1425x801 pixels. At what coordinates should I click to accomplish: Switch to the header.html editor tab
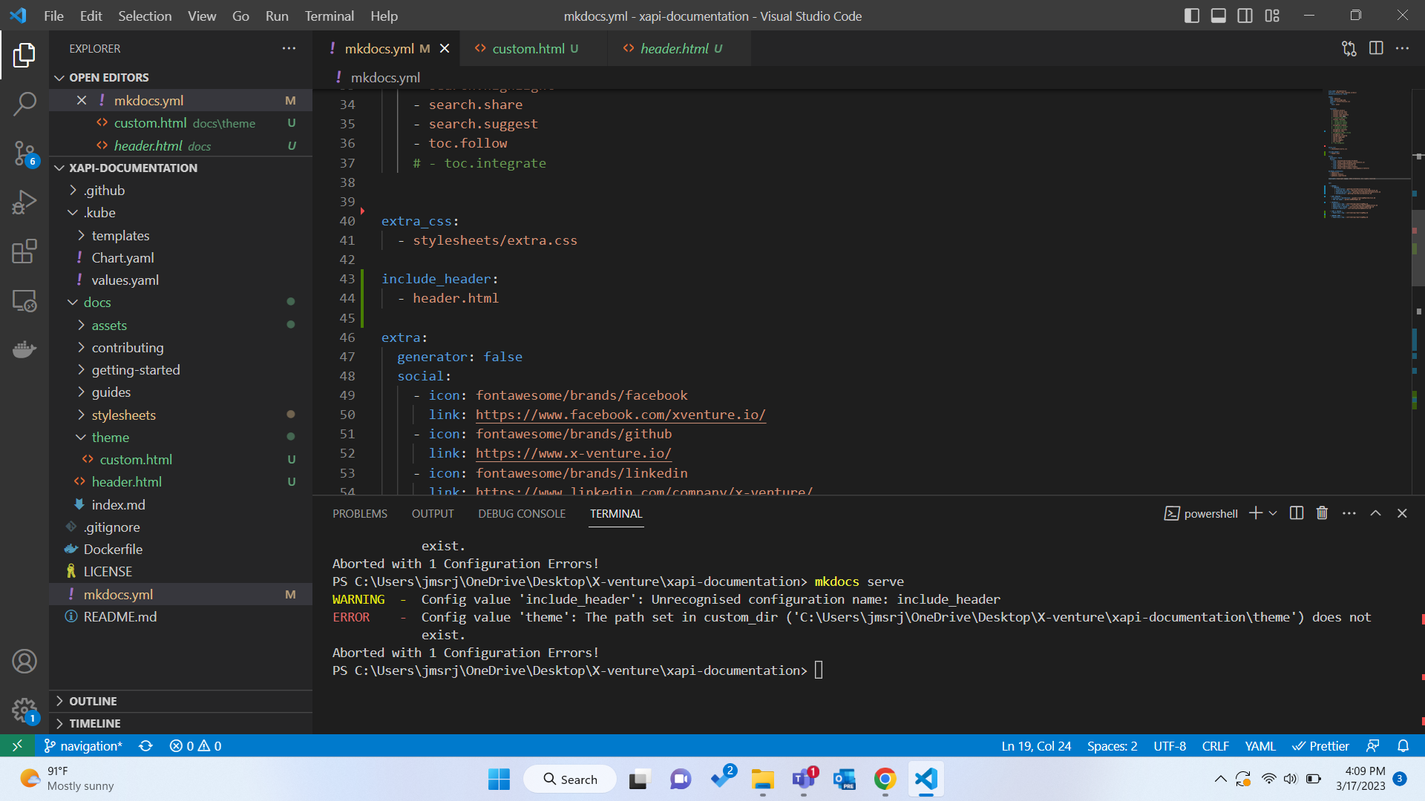(679, 48)
